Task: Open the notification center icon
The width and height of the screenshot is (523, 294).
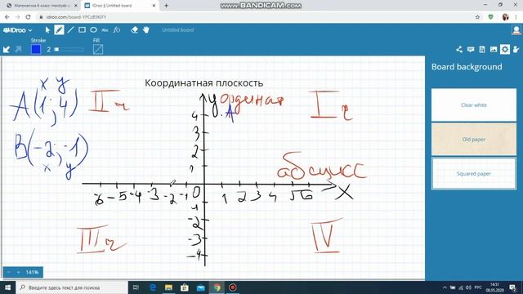Action: (x=512, y=287)
